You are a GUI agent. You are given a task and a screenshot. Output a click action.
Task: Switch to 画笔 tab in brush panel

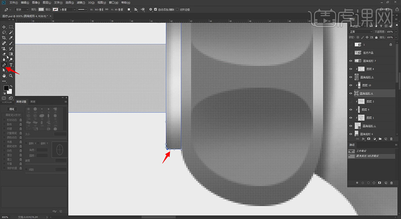[x=33, y=102]
